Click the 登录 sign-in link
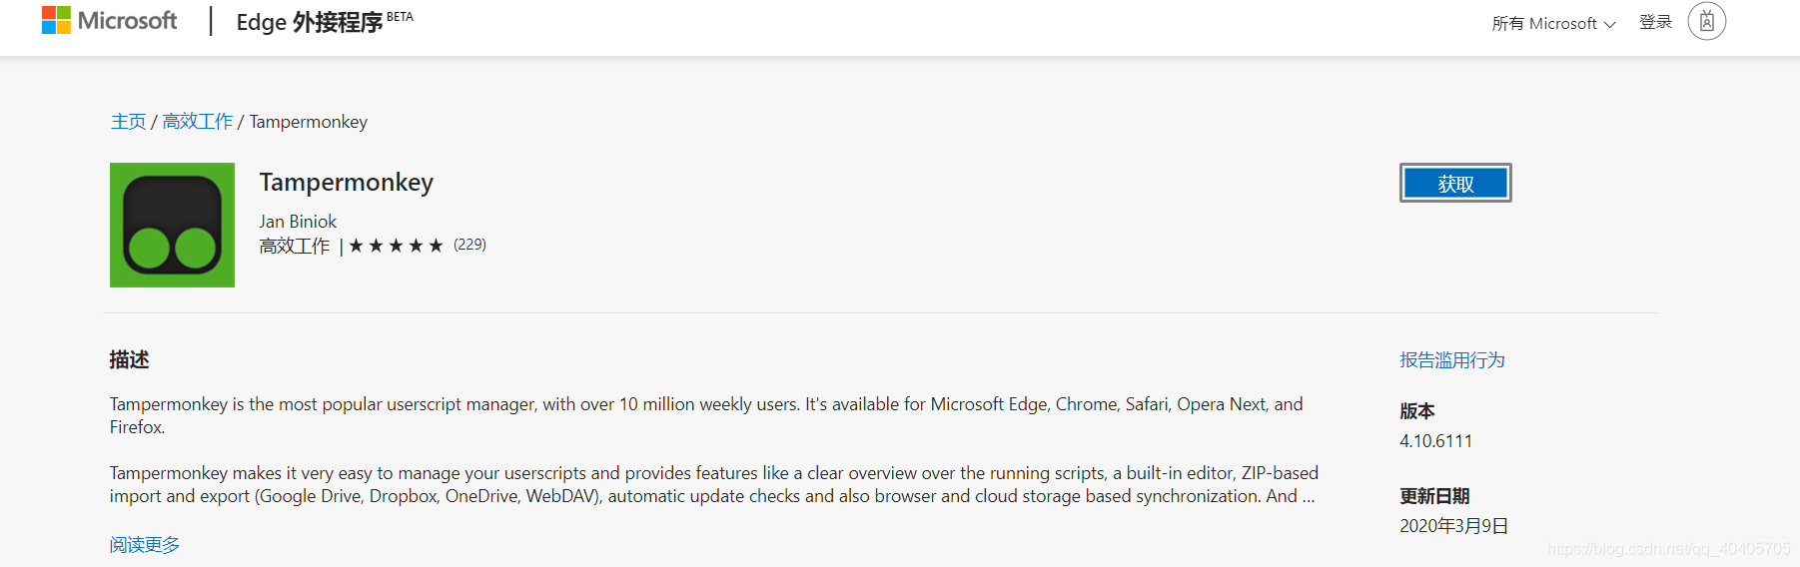Screen dimensions: 1800x567 1655,22
